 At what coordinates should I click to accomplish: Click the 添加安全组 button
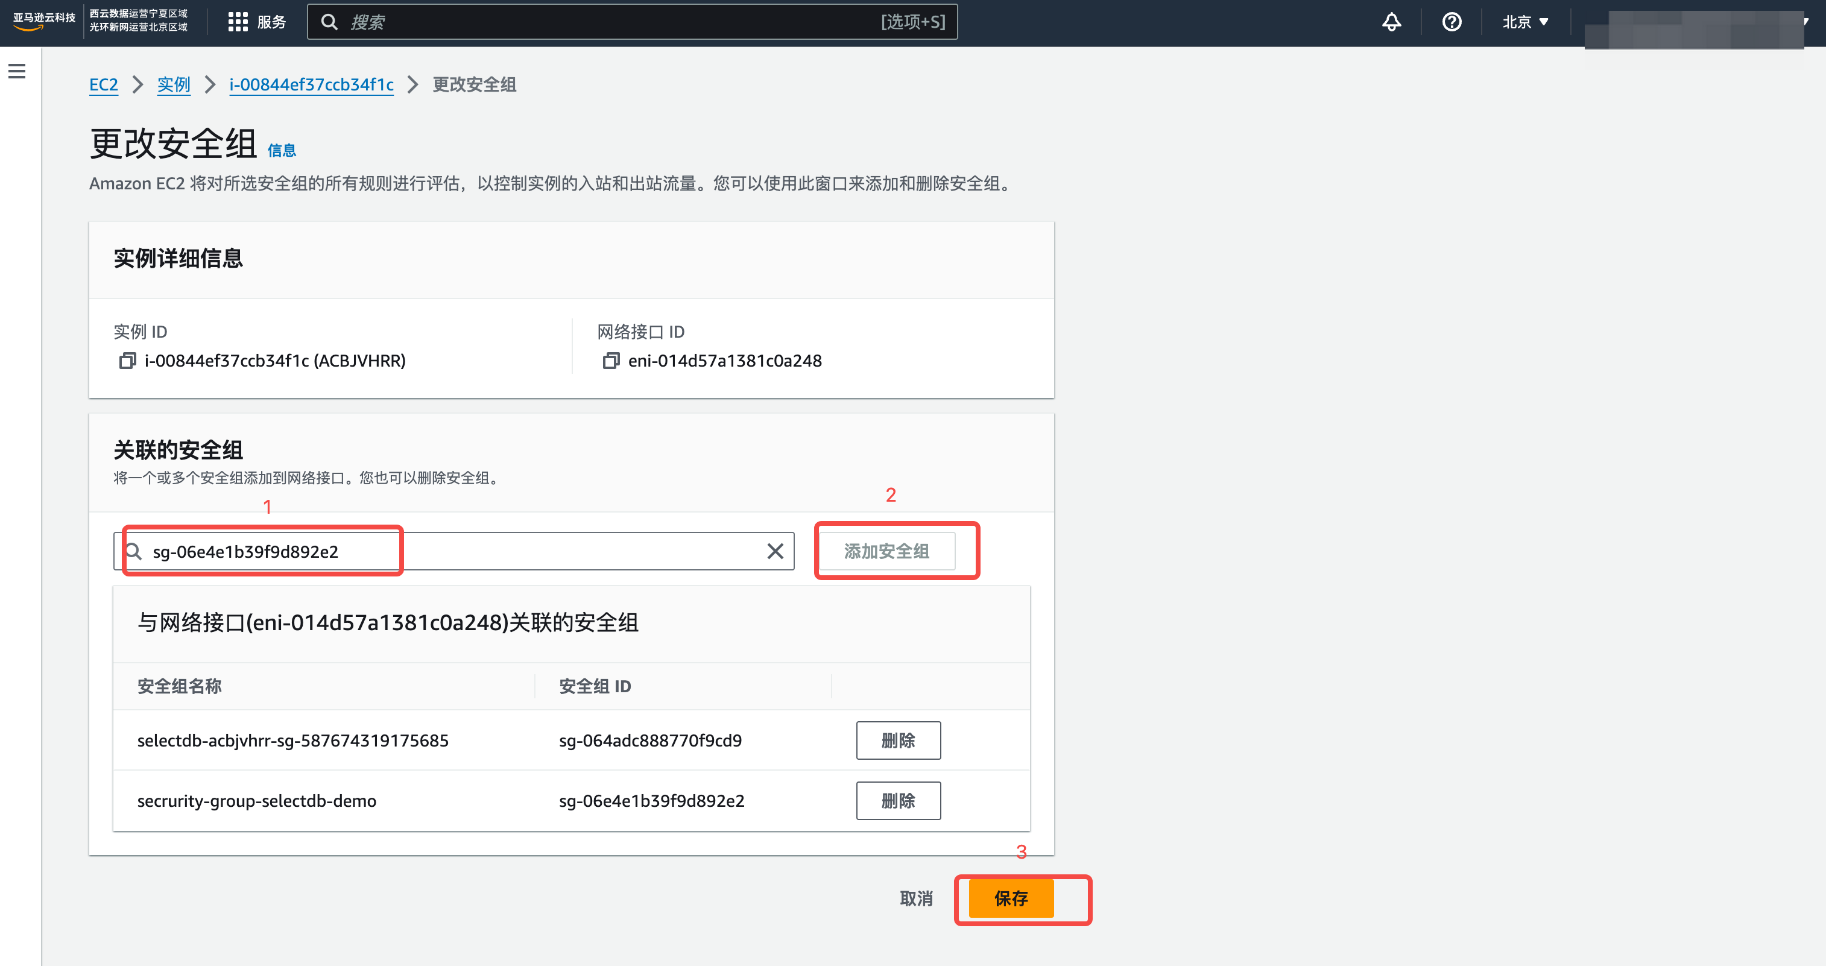886,551
